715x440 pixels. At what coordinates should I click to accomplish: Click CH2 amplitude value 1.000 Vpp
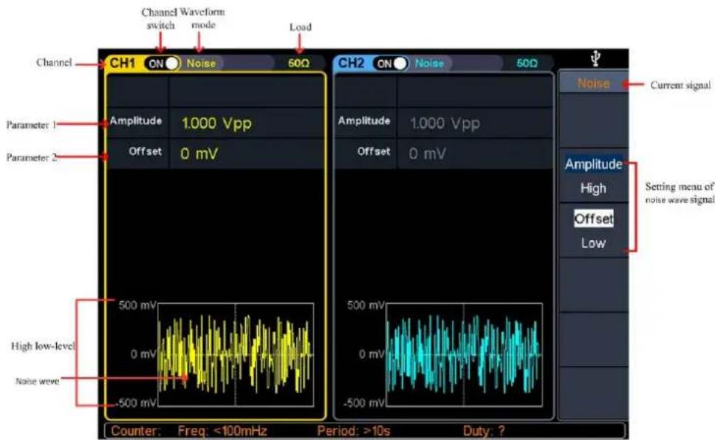tap(445, 123)
